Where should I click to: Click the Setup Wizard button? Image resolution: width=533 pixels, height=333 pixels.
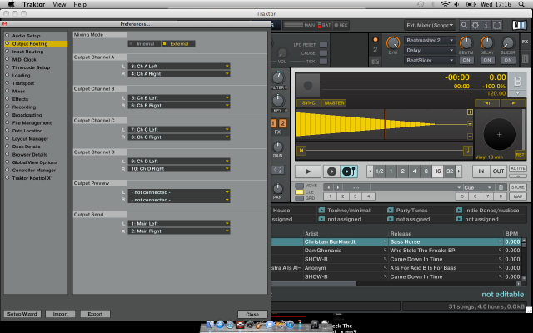(22, 314)
